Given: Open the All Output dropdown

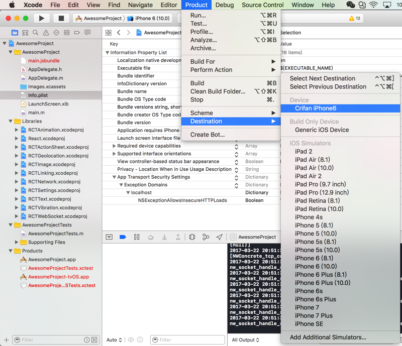Looking at the screenshot, I should (245, 340).
